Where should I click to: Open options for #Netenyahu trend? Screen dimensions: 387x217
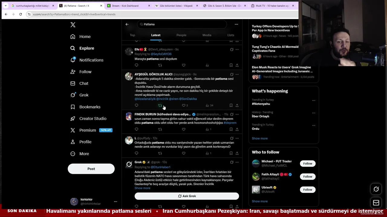pyautogui.click(x=314, y=101)
